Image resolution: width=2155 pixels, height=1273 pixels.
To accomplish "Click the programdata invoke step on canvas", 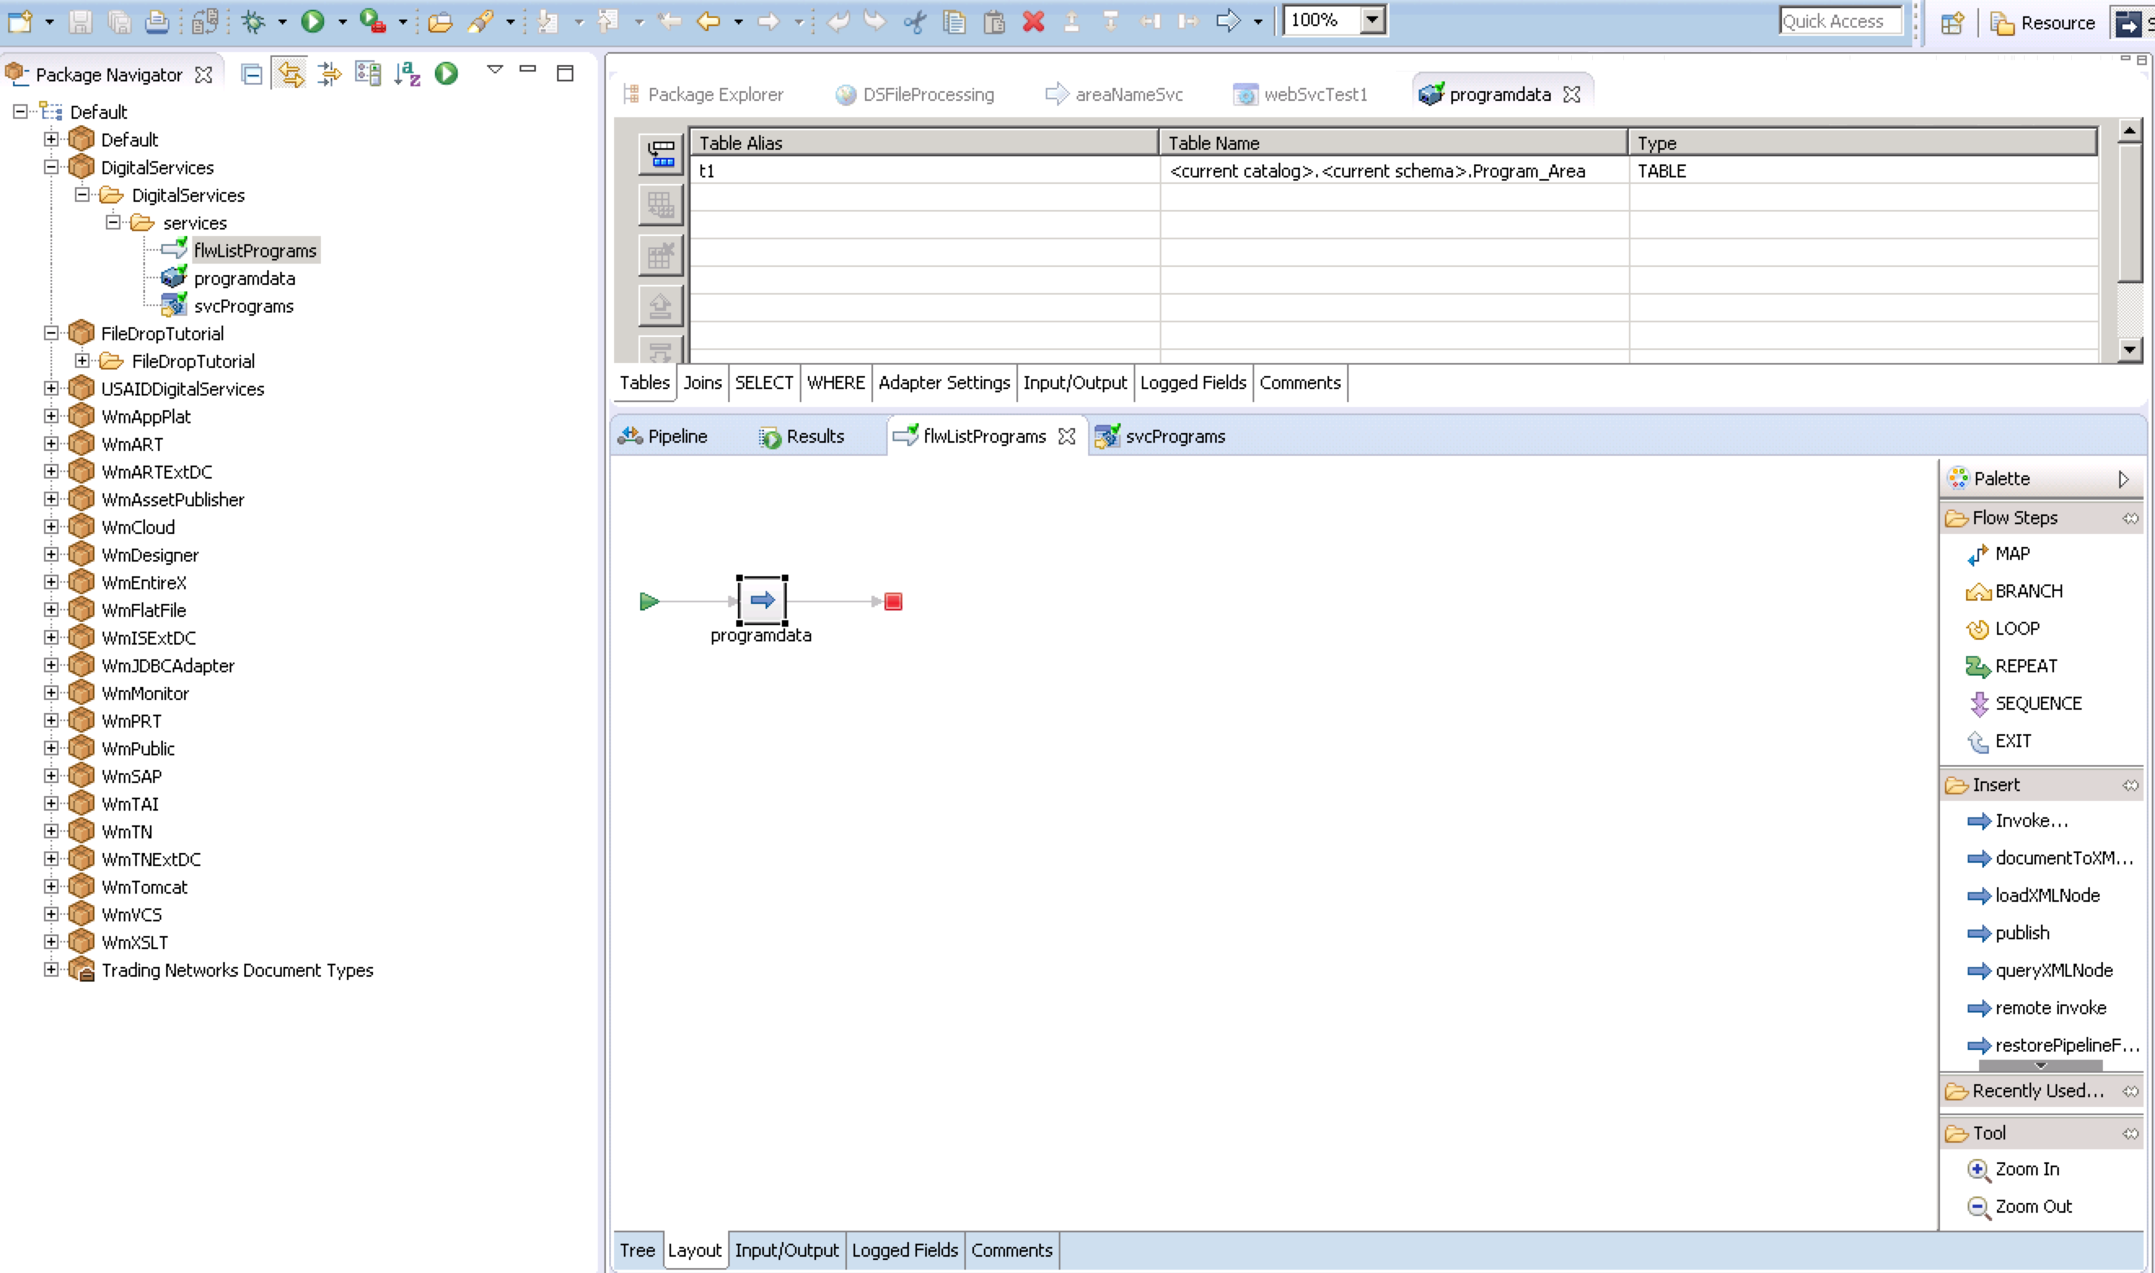I will 761,600.
